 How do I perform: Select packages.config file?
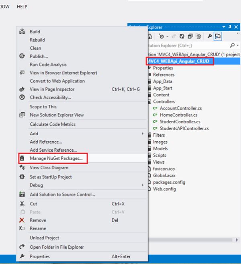coord(169,182)
